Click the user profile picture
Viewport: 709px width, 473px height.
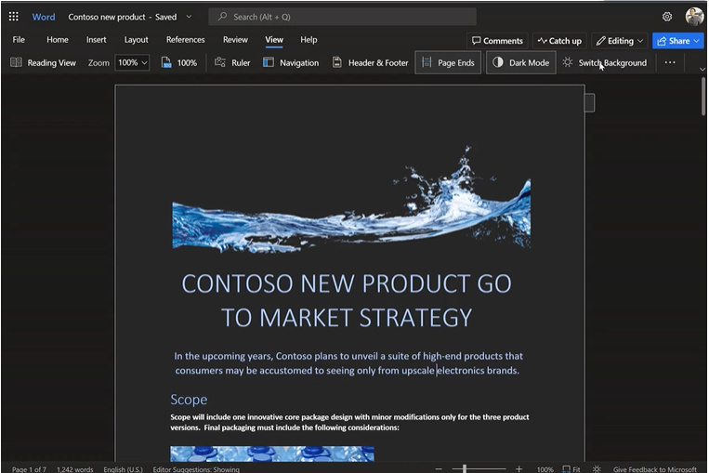tap(694, 17)
